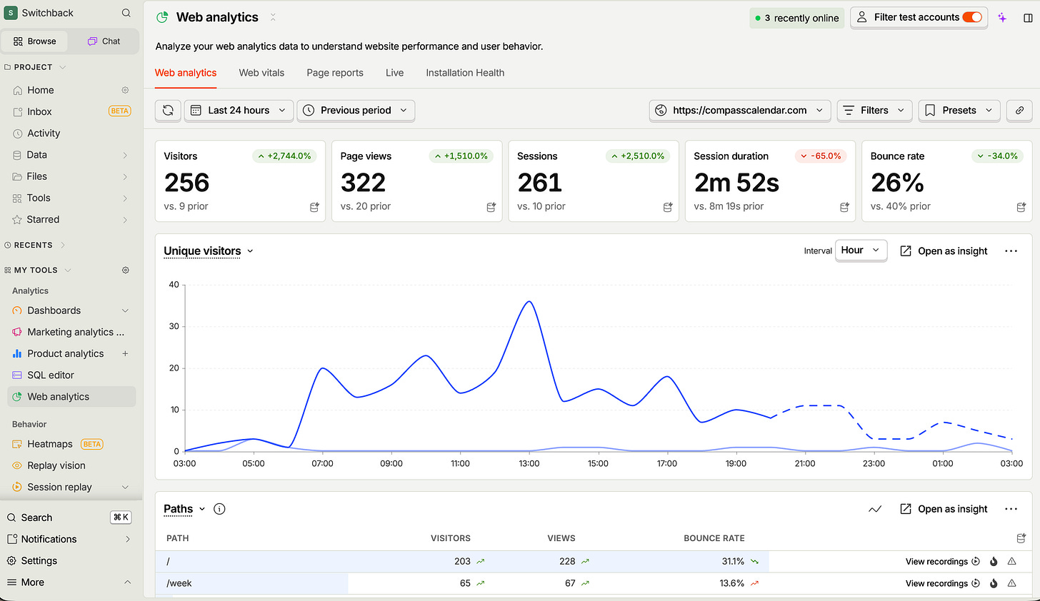1040x601 pixels.
Task: Open heatmap flame icon for /week path
Action: (994, 583)
